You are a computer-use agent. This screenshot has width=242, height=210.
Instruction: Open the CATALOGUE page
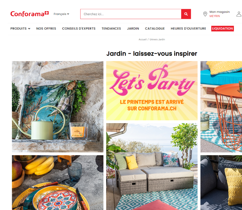155,29
